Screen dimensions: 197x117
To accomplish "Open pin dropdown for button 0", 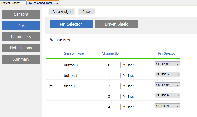I will (x=168, y=64).
